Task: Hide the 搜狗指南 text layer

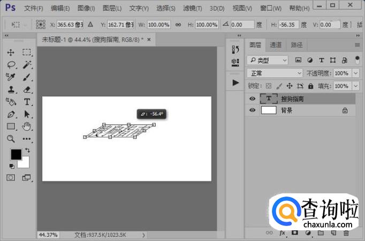Action: point(253,99)
